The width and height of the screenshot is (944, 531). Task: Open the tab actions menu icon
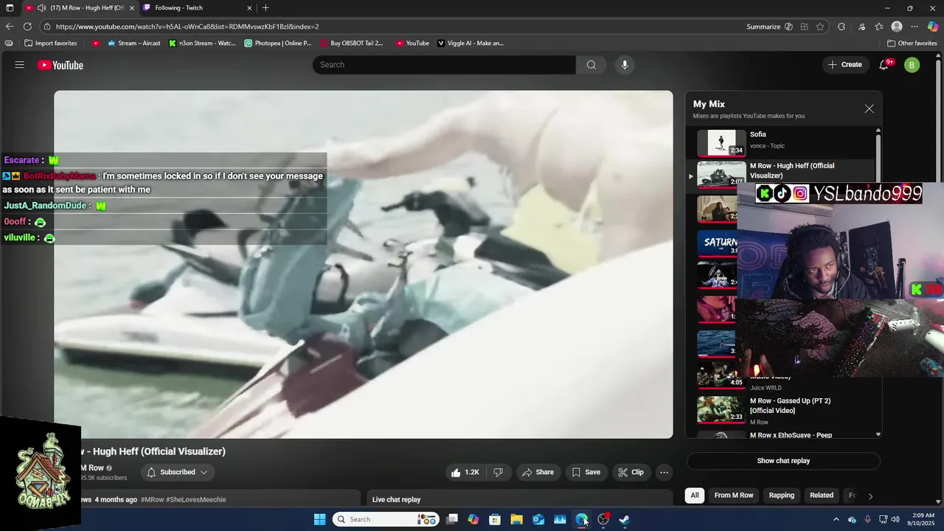tap(10, 8)
